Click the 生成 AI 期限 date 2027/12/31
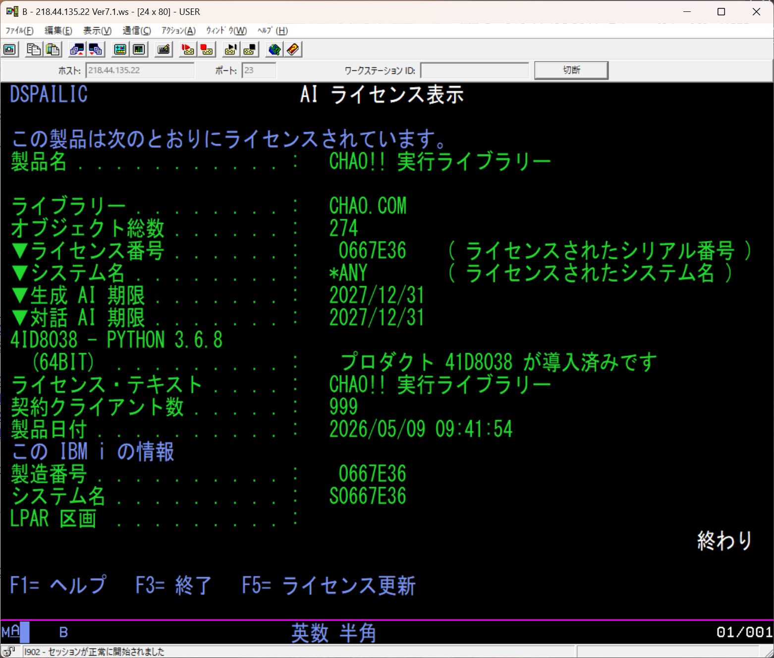 click(377, 295)
